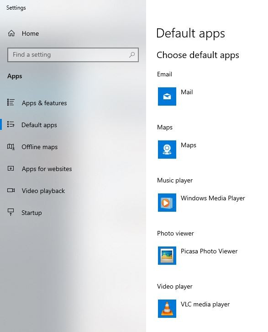The image size is (268, 332).
Task: Click the Video player category label
Action: 174,286
